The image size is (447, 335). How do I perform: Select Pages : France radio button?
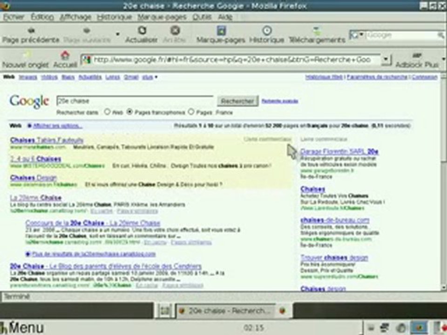[191, 112]
